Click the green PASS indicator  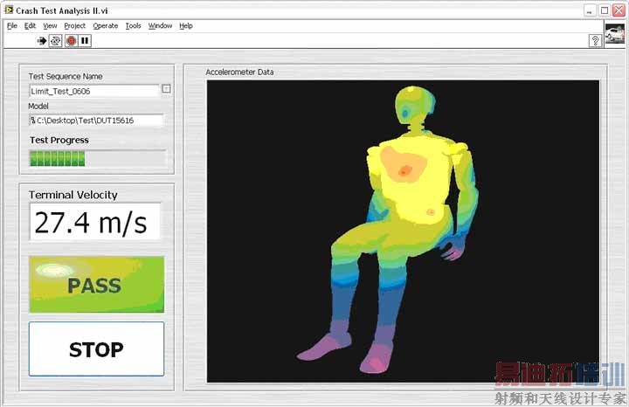[97, 285]
